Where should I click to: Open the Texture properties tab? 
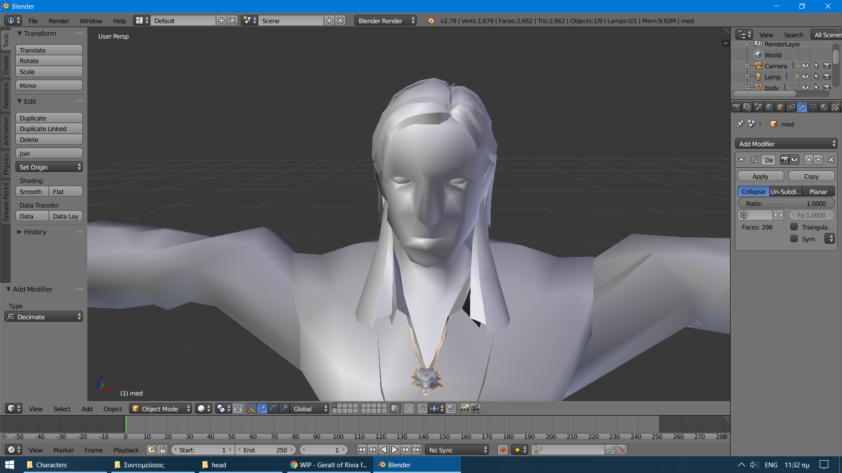click(x=835, y=107)
